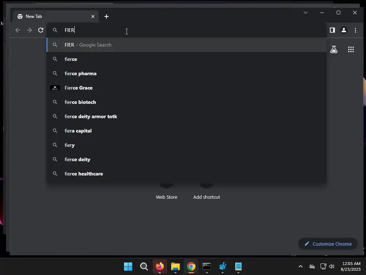366x275 pixels.
Task: Click the back navigation arrow
Action: 18,30
